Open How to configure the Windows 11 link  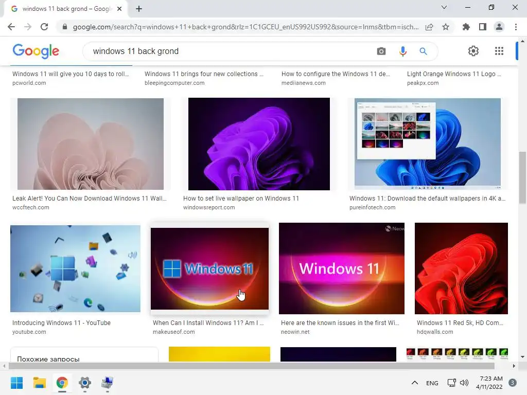click(x=336, y=74)
